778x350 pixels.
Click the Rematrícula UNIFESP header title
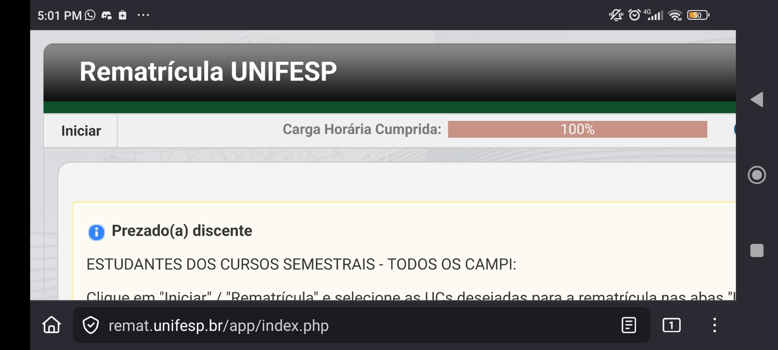208,72
